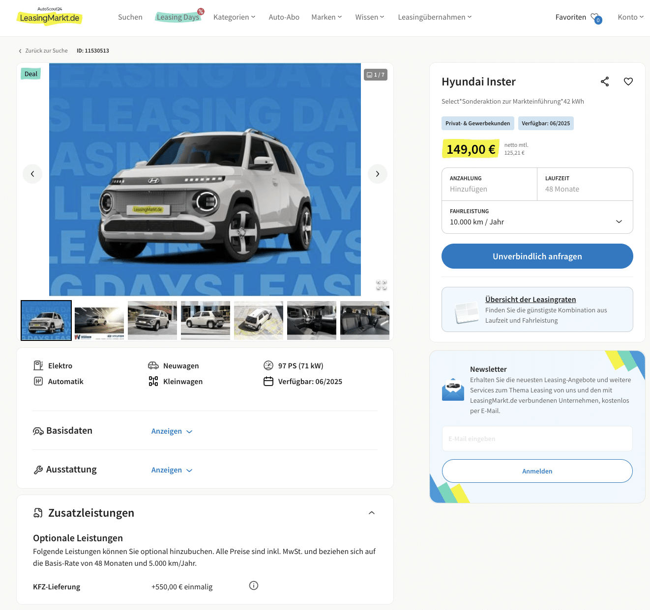Click the Privat- & Gewerbekunden tag
The height and width of the screenshot is (610, 650).
pyautogui.click(x=478, y=123)
